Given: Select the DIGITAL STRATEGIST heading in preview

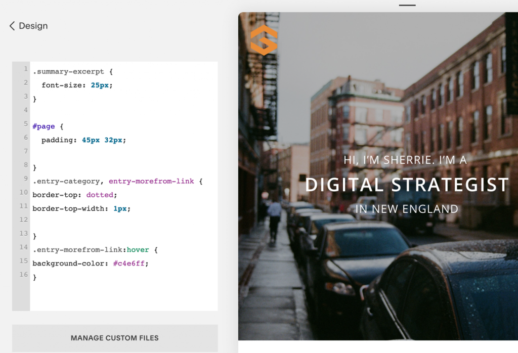Looking at the screenshot, I should pos(407,185).
